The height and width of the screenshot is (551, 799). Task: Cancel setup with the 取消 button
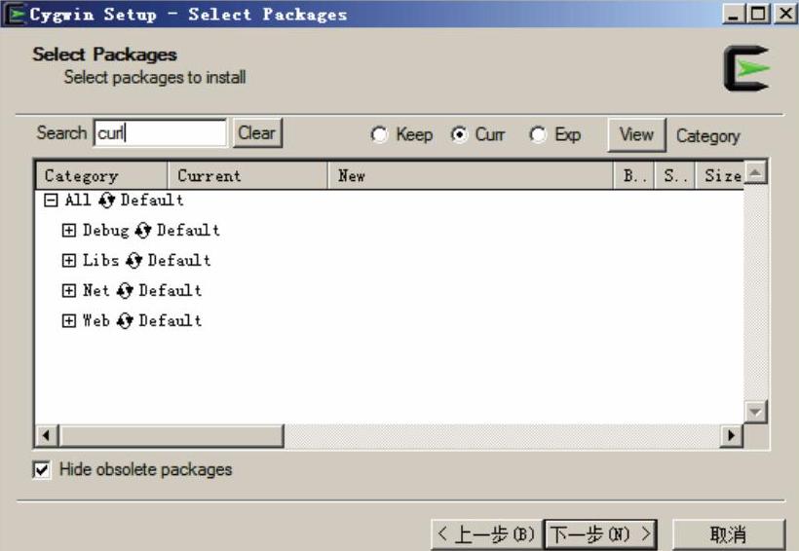pyautogui.click(x=729, y=534)
